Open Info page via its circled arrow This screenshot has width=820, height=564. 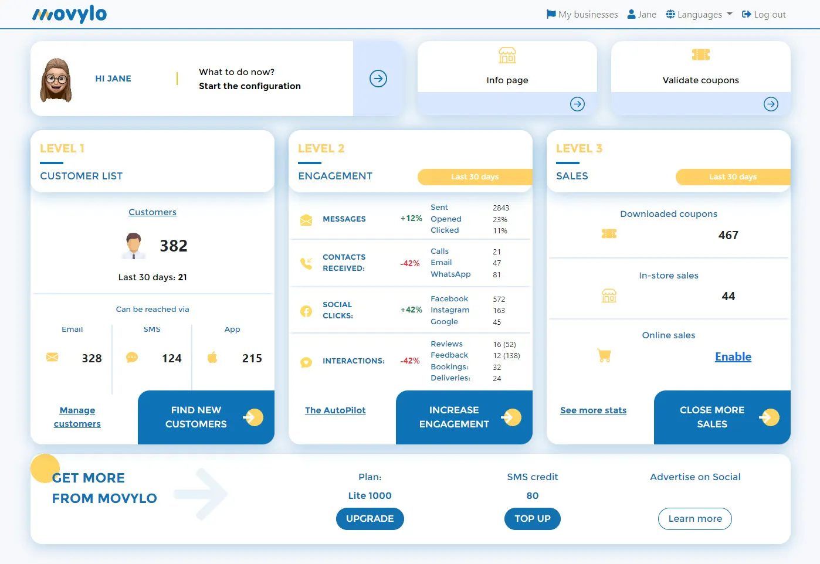pyautogui.click(x=578, y=104)
